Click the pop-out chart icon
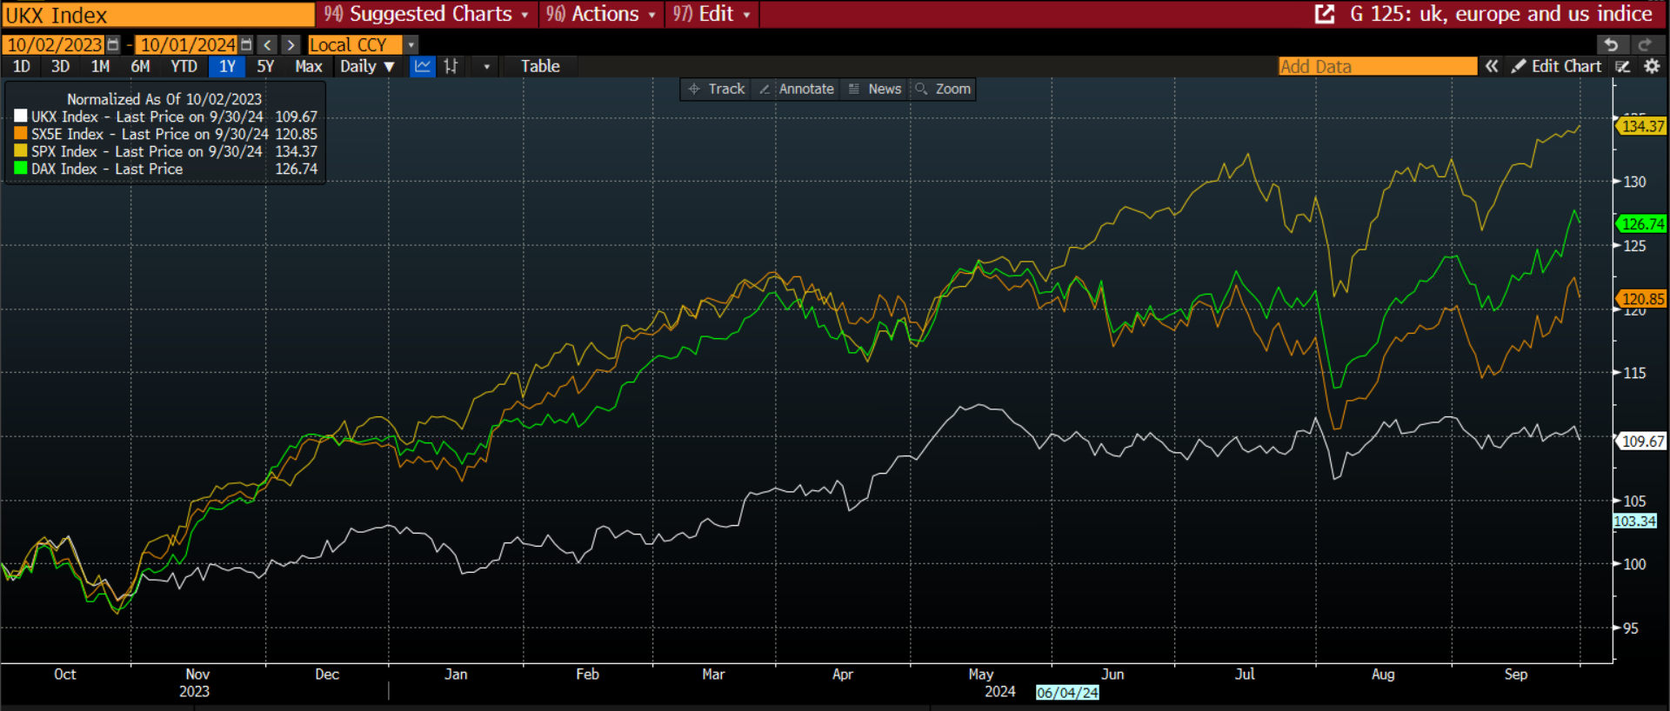The height and width of the screenshot is (711, 1670). [x=1324, y=14]
